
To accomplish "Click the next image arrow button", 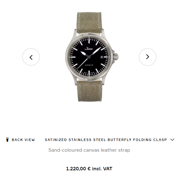I will click(148, 57).
